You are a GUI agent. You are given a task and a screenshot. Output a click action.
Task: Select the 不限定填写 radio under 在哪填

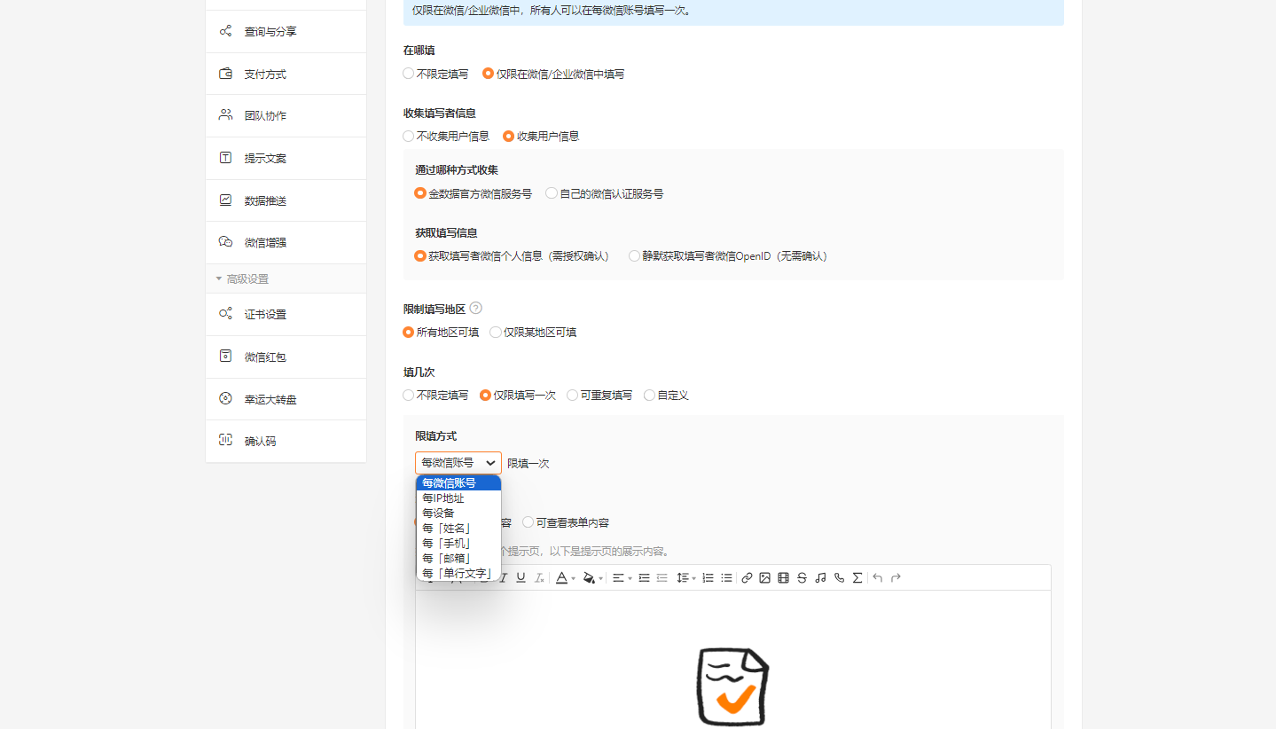coord(409,74)
